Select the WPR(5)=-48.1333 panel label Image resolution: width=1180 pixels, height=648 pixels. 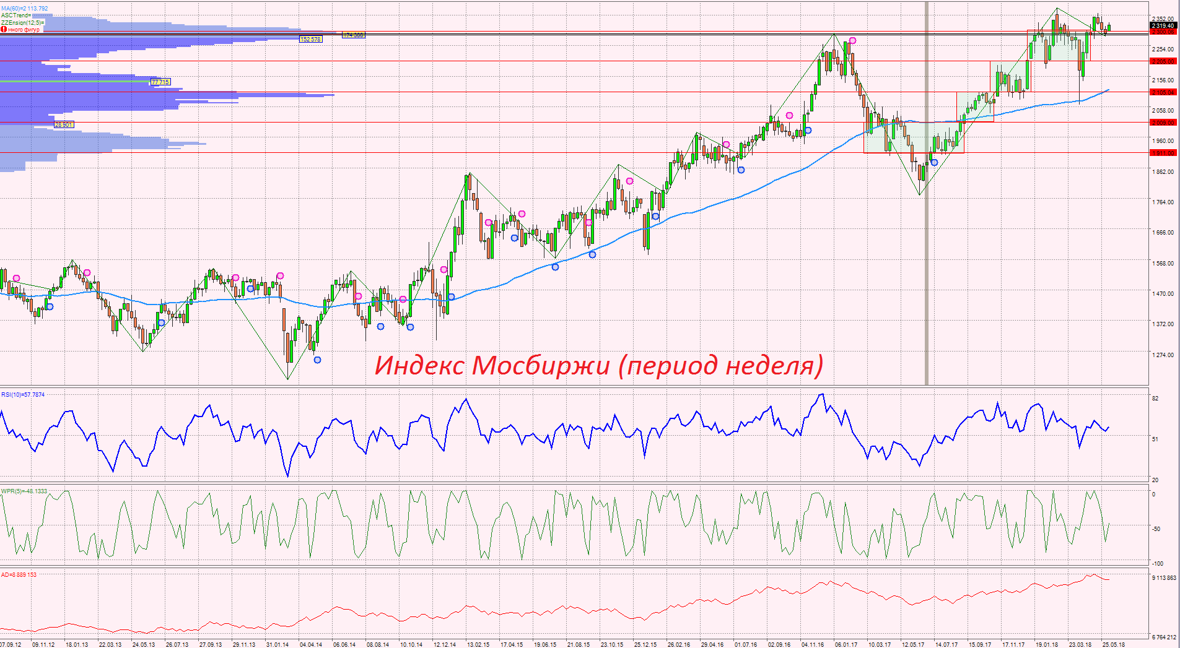tap(24, 491)
